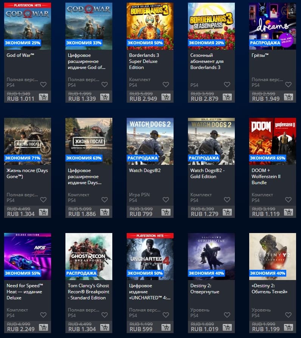Add God of War™ (RUB 1.011) to cart
This screenshot has height=338, width=301.
(x=43, y=97)
